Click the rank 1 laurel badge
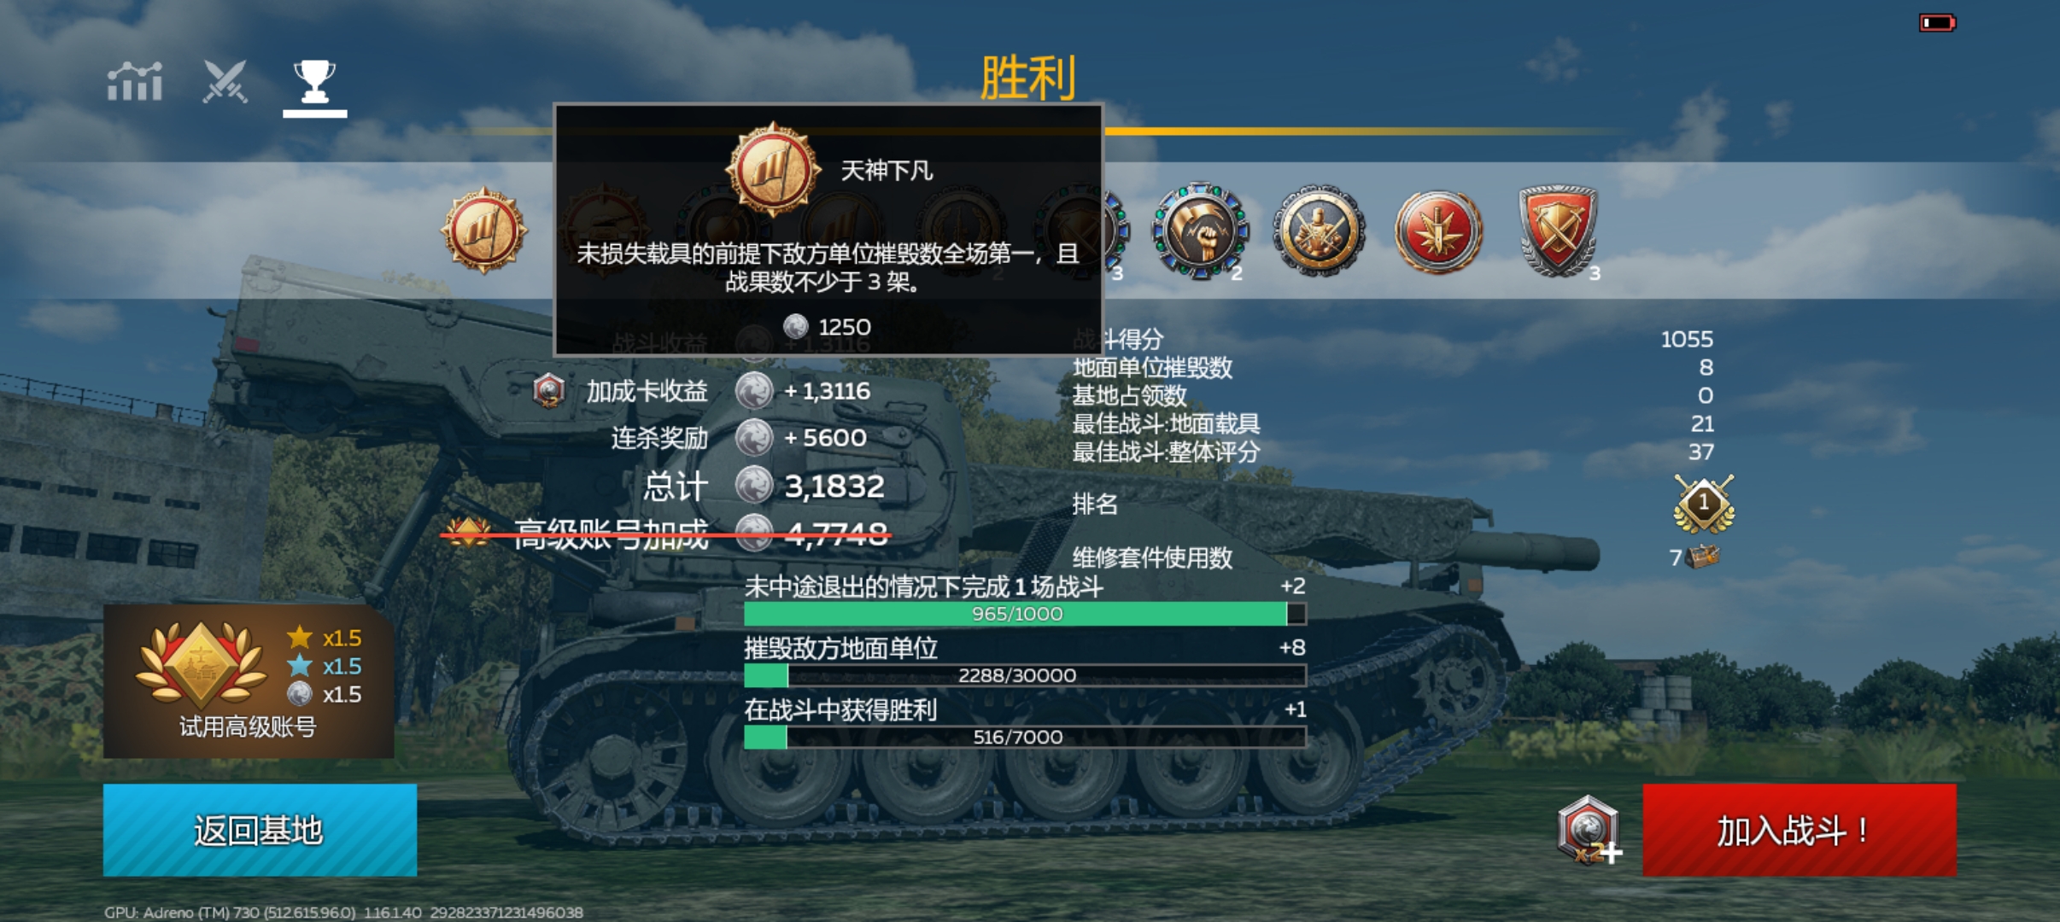The width and height of the screenshot is (2060, 922). [1704, 504]
